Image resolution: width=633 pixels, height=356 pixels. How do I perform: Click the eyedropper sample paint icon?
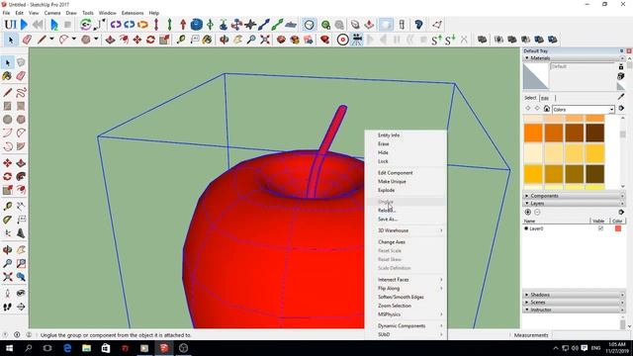[621, 97]
